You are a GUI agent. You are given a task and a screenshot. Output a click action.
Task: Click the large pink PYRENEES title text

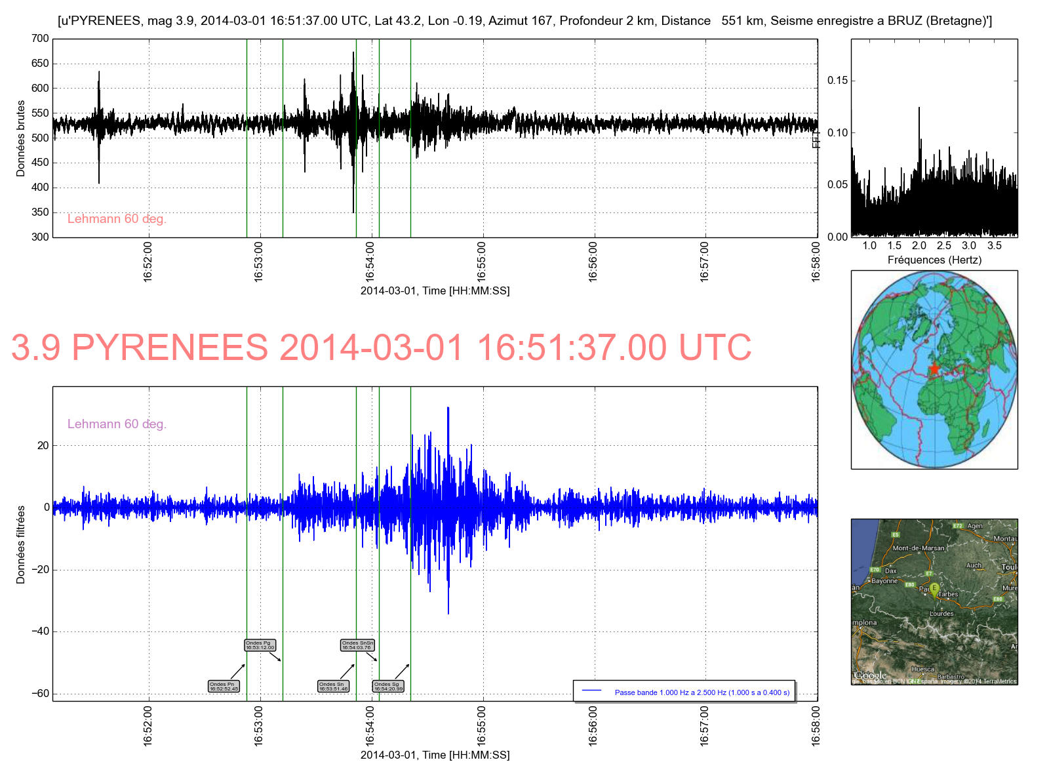click(381, 348)
